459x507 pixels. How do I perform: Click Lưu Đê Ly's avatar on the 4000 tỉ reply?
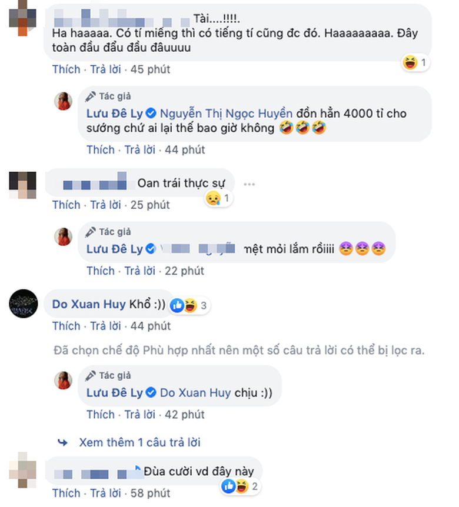click(x=63, y=101)
